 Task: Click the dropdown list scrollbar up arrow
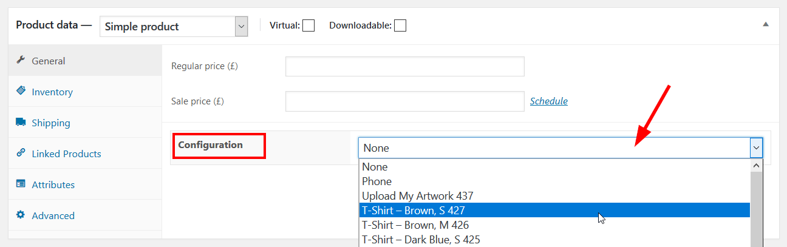[757, 165]
